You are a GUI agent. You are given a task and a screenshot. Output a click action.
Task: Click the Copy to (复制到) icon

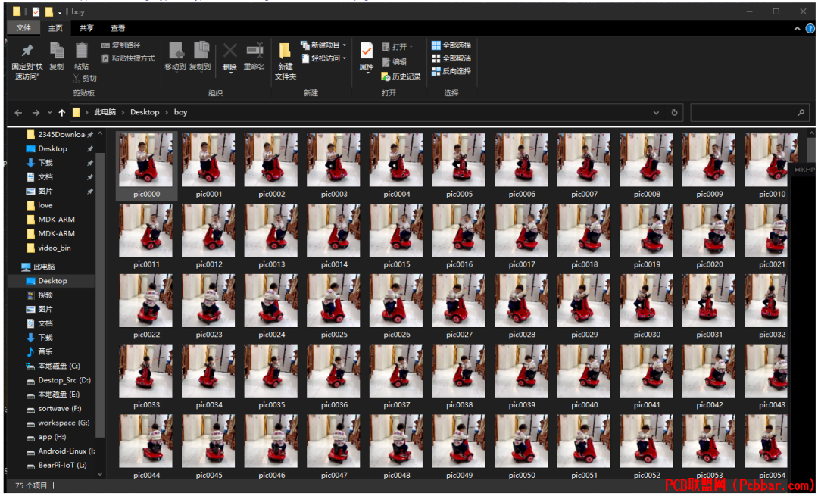tap(201, 51)
